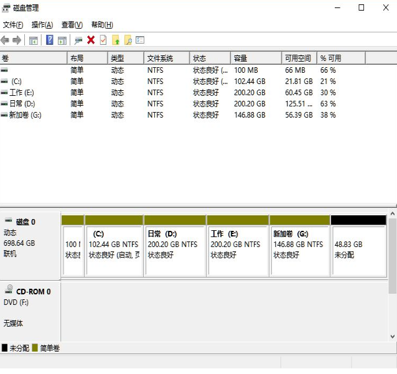Click the back arrow toolbar icon
The image size is (397, 374).
click(x=5, y=40)
